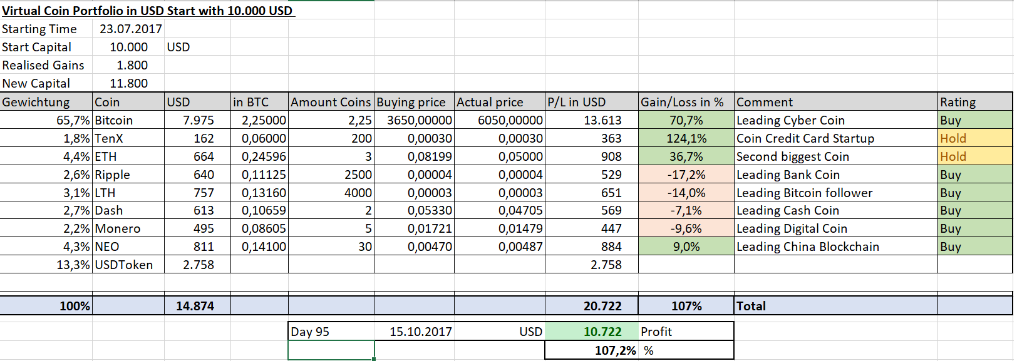
Task: Select the "Dash" coin name cell
Action: click(x=128, y=210)
